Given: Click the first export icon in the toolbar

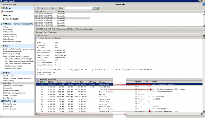Looking at the screenshot, I should click(38, 8).
